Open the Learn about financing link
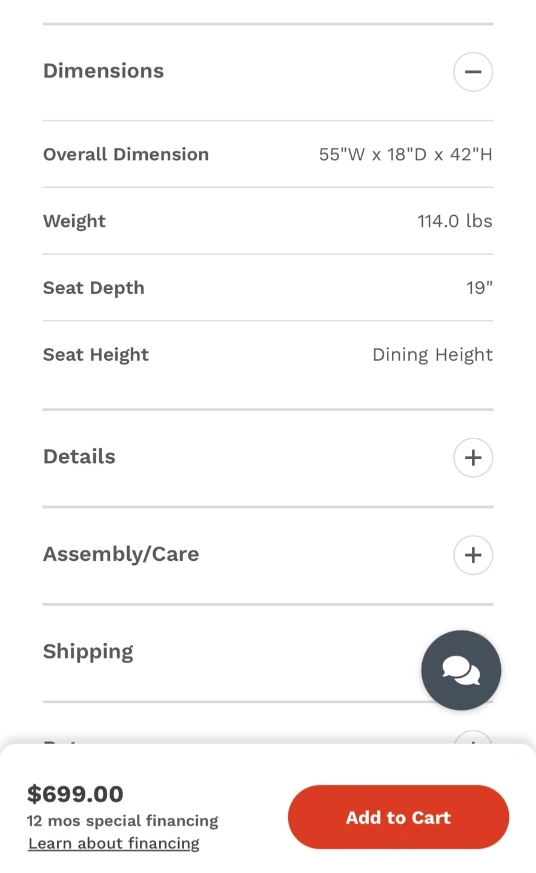 (114, 843)
